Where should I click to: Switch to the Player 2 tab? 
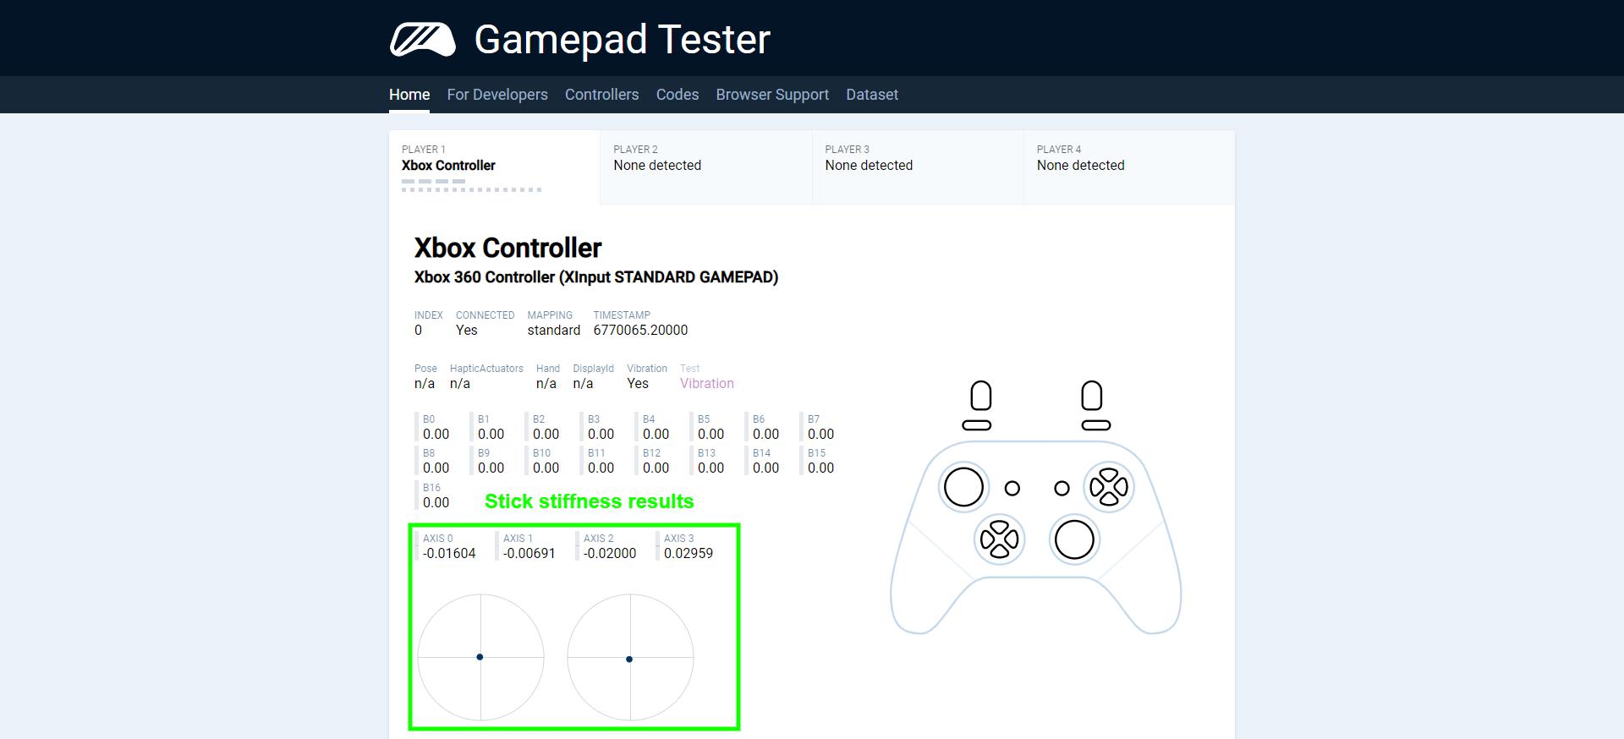coord(705,167)
